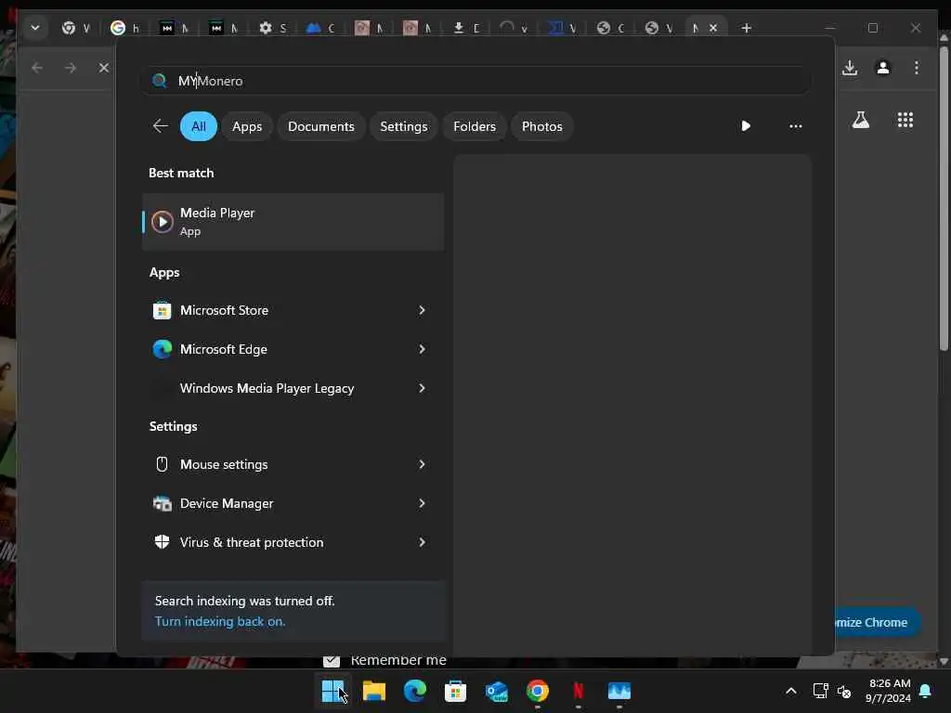
Task: Open Google Chrome from taskbar
Action: click(x=538, y=691)
